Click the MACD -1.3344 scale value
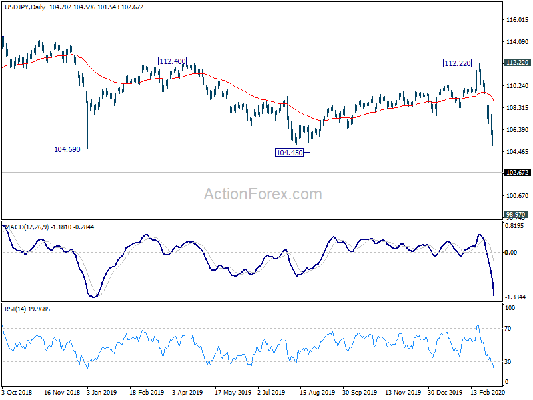533x400 pixels. 515,297
